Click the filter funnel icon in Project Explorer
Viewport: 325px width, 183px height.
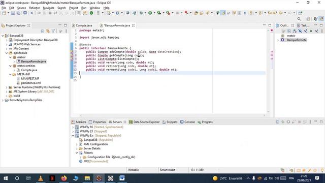53,31
